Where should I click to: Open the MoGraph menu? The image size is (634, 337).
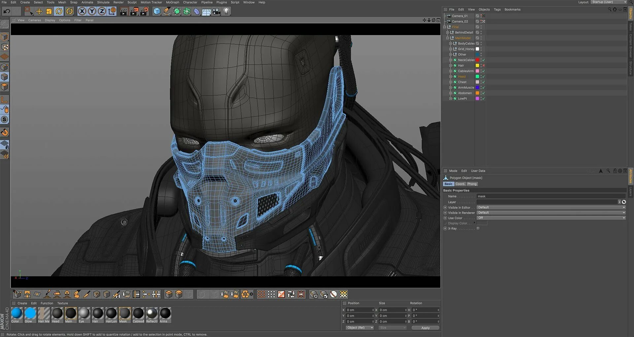(x=172, y=2)
